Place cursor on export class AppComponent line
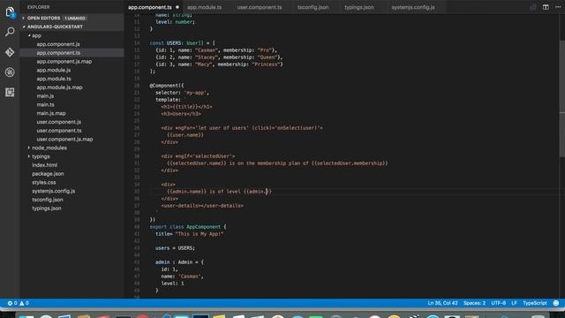565x318 pixels. point(188,227)
